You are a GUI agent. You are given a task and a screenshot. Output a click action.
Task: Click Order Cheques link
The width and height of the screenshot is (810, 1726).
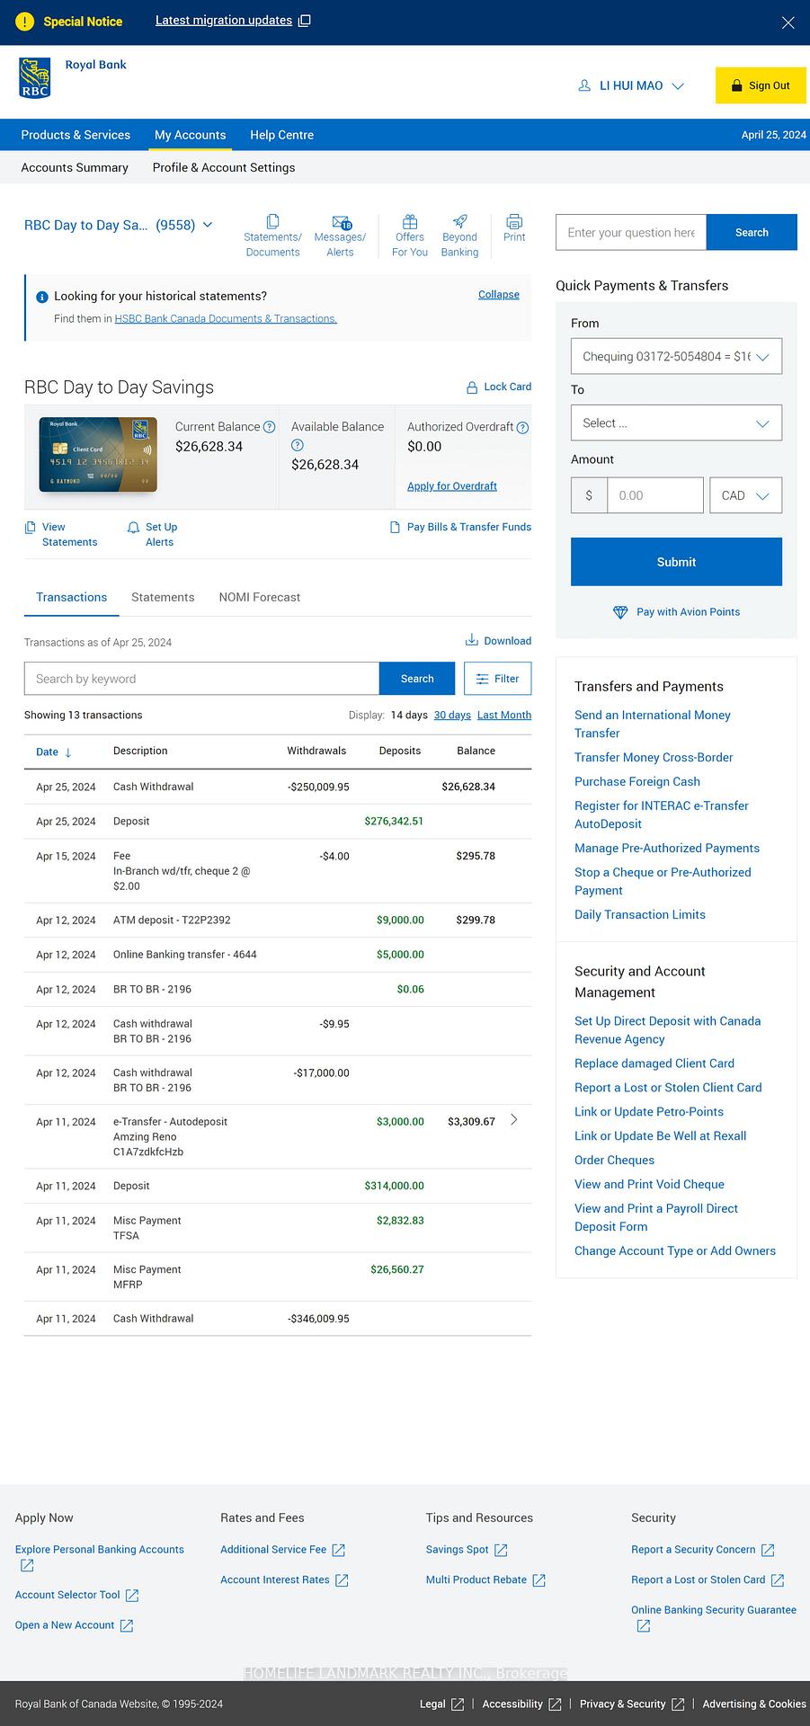pyautogui.click(x=614, y=1160)
